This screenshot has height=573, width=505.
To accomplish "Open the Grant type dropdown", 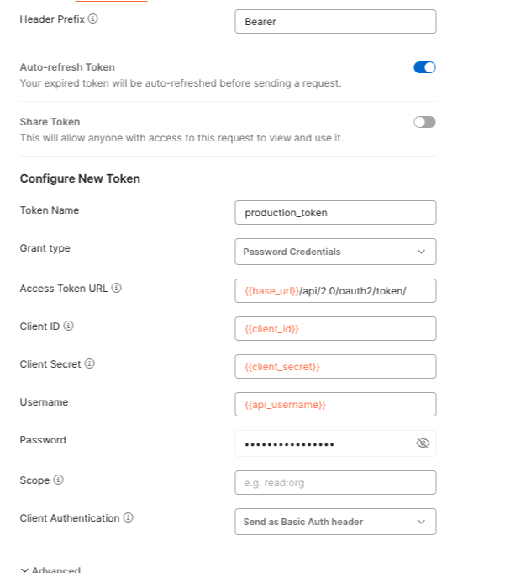I will click(x=335, y=252).
